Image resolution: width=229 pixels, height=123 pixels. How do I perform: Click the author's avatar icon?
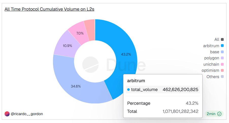pos(7,114)
